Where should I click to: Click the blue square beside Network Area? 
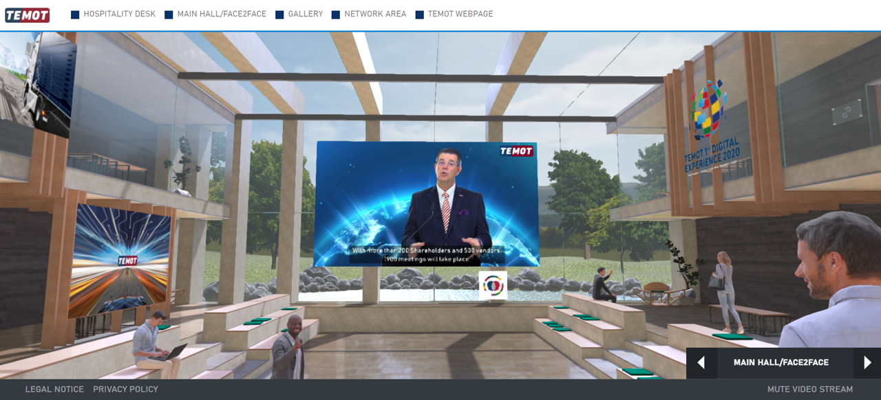336,14
